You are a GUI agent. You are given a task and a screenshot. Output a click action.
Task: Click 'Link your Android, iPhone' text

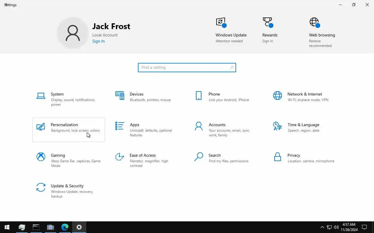tap(229, 100)
